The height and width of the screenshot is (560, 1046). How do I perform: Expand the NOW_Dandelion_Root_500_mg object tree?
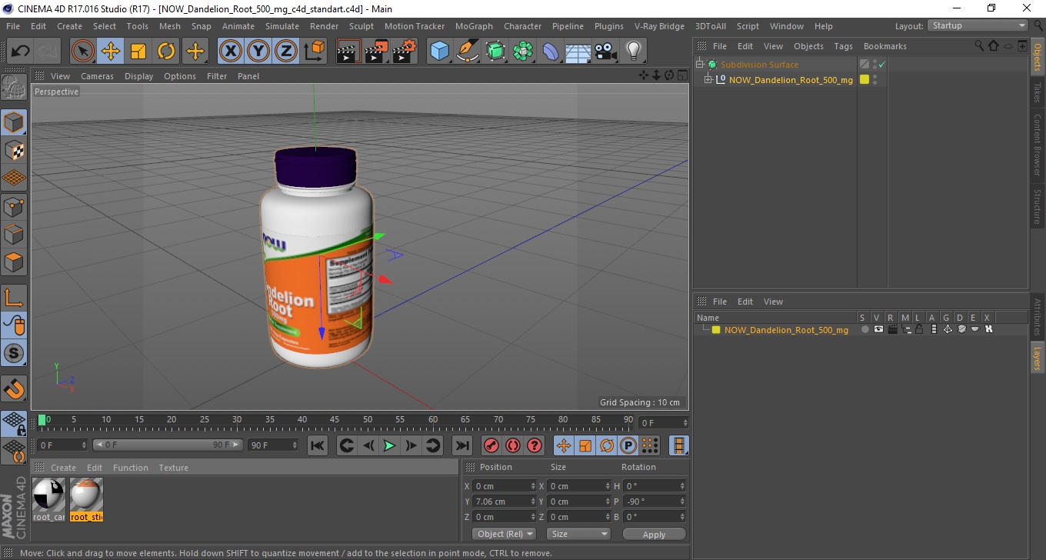[708, 79]
